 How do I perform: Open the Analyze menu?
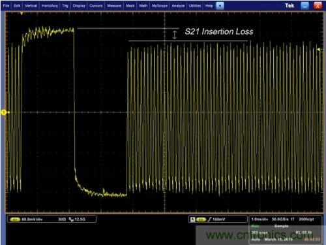tap(178, 6)
